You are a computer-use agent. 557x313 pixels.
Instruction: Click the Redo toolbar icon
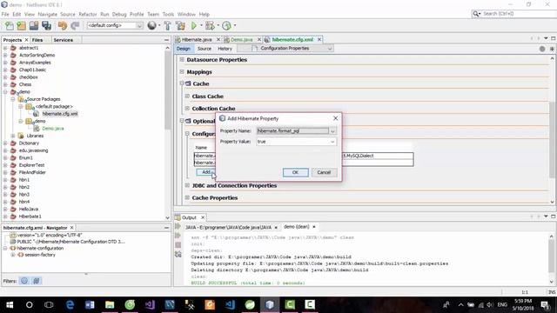click(75, 25)
